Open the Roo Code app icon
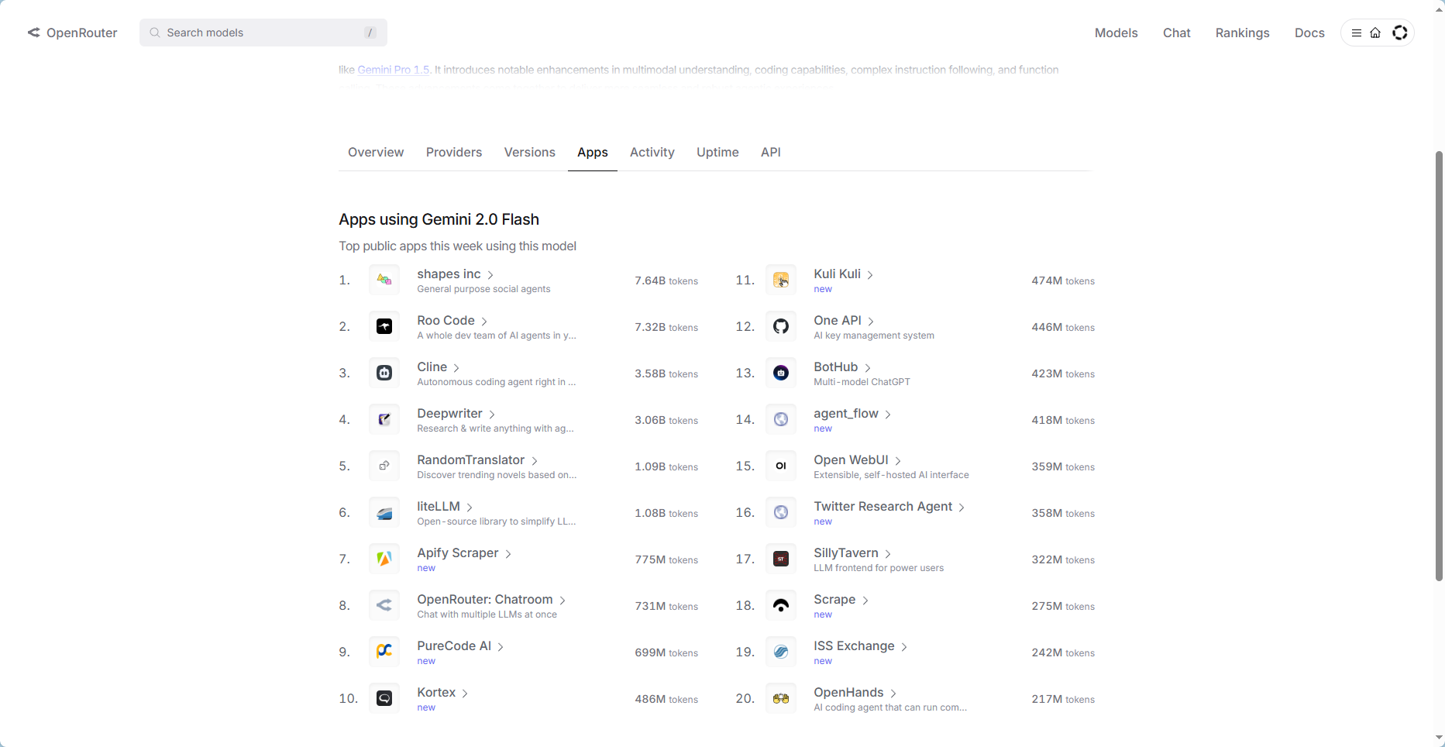 pos(384,326)
